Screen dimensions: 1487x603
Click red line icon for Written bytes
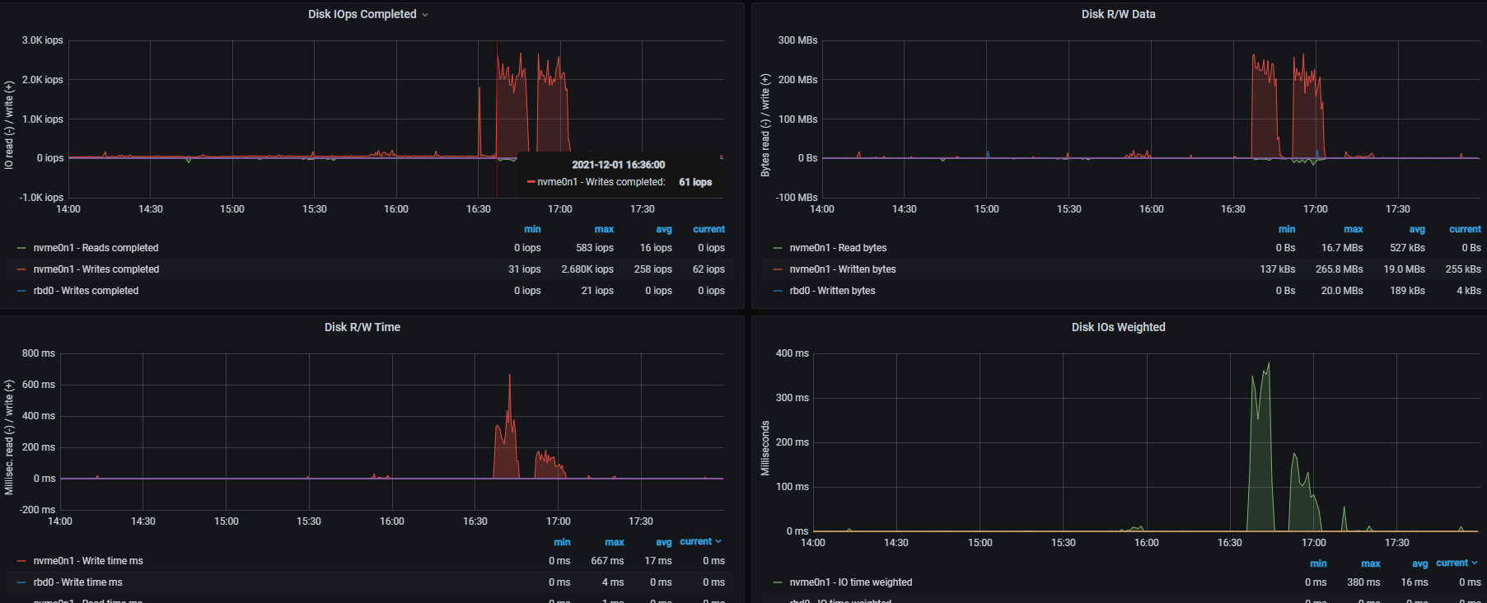point(778,269)
